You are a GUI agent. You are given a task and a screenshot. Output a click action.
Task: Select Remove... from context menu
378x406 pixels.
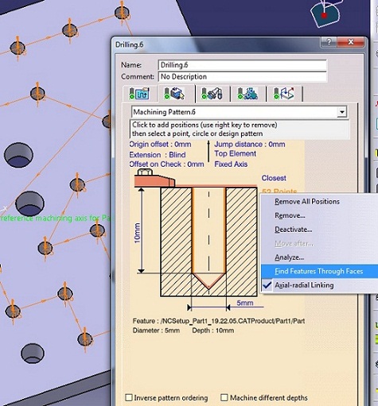point(290,215)
